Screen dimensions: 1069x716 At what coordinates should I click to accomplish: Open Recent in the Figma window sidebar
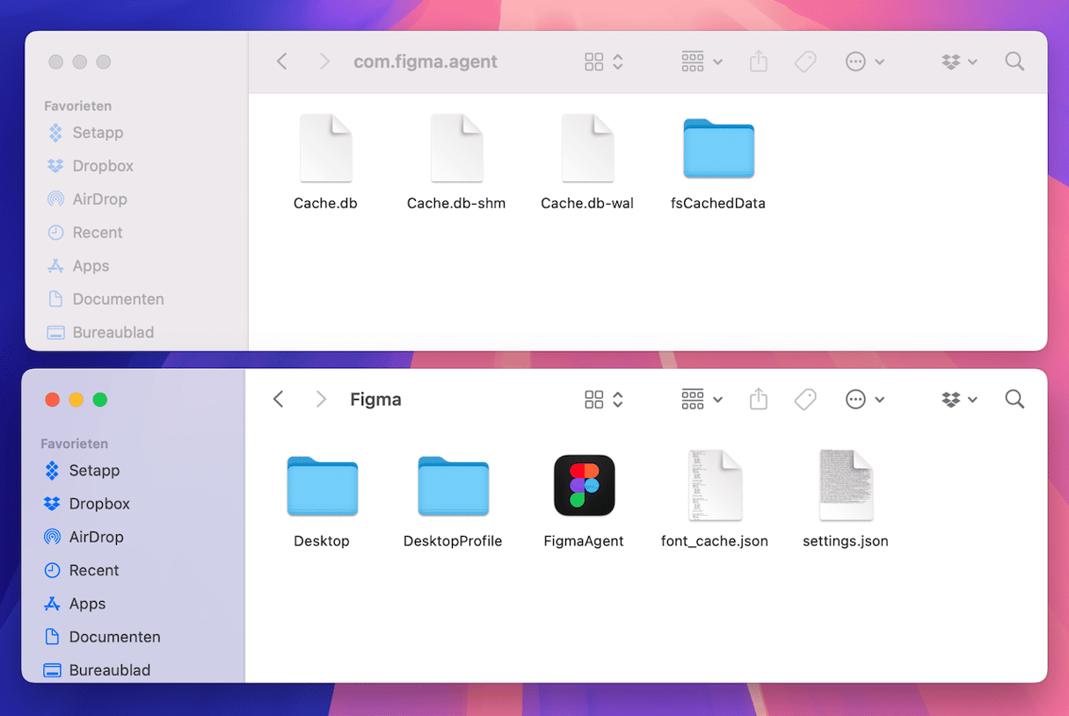(x=94, y=570)
